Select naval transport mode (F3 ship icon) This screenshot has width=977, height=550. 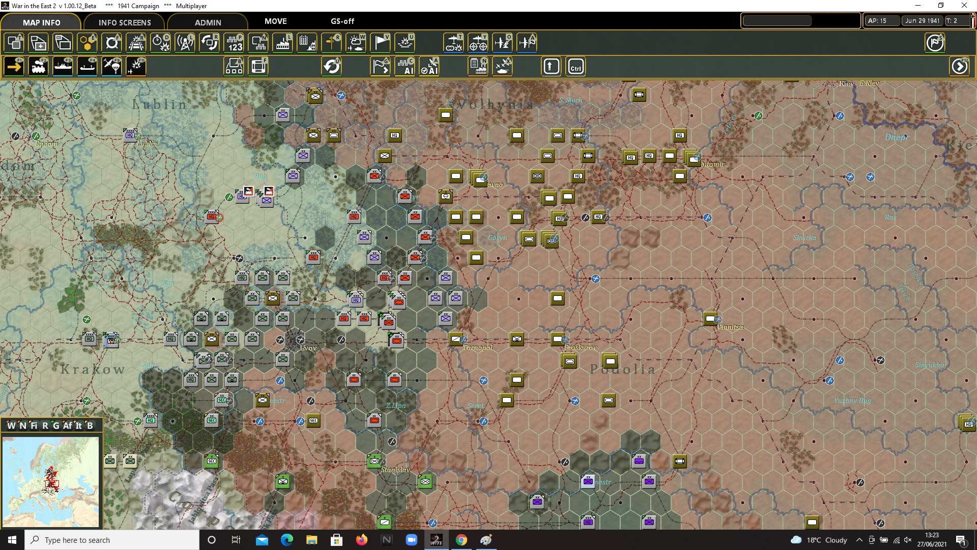[x=63, y=66]
